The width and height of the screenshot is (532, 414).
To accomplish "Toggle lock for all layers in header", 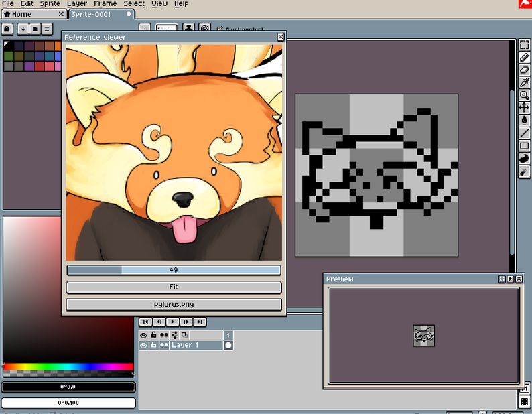I will (153, 335).
